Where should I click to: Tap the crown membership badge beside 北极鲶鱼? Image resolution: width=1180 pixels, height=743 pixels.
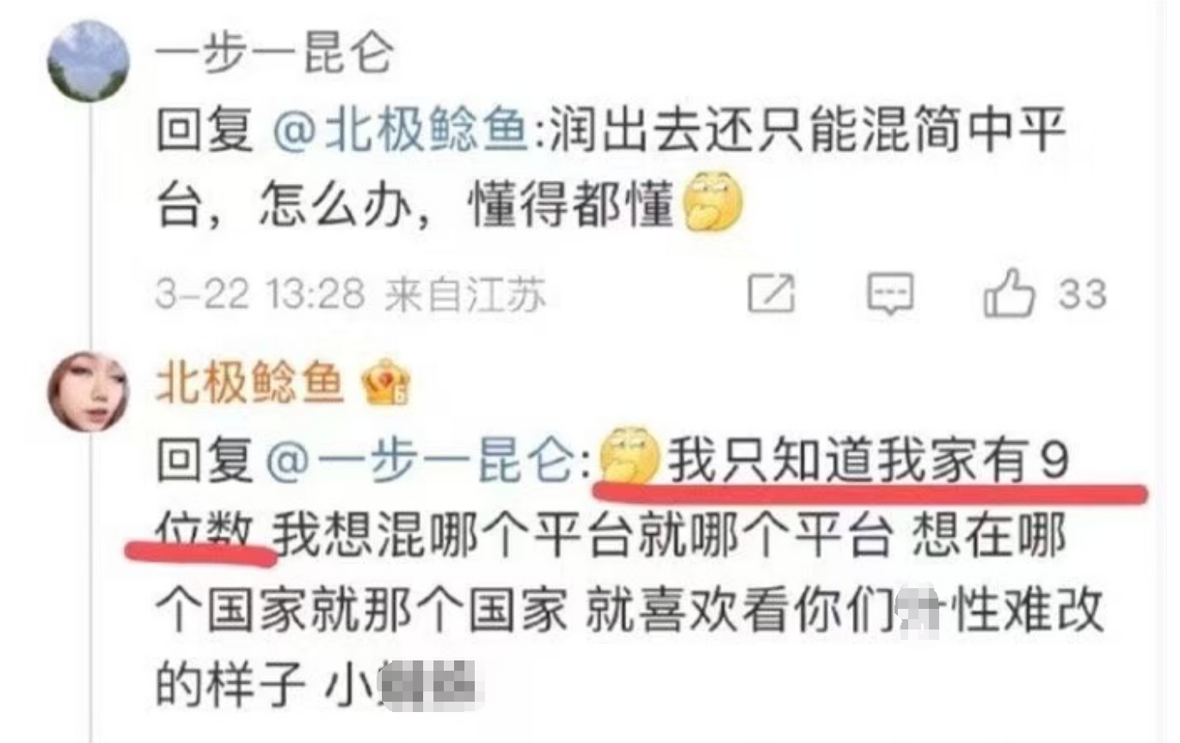click(386, 384)
